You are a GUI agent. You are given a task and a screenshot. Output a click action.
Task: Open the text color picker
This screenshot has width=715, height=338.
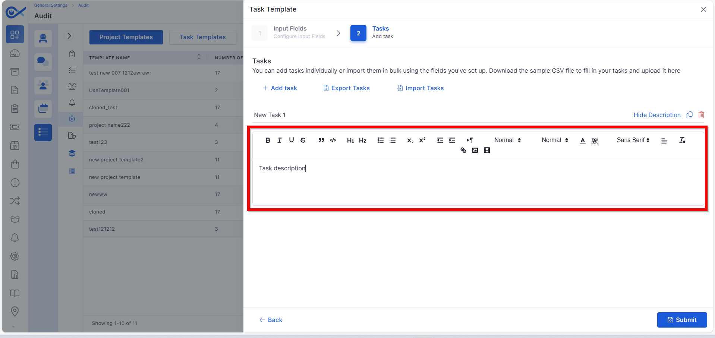pyautogui.click(x=583, y=140)
